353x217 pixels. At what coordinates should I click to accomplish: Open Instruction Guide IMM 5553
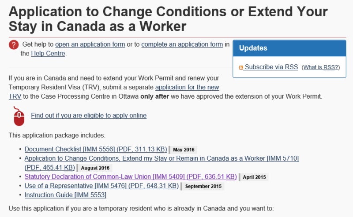(x=65, y=195)
